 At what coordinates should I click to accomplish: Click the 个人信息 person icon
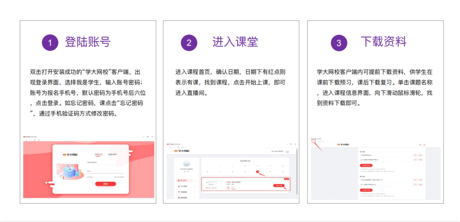[179, 186]
